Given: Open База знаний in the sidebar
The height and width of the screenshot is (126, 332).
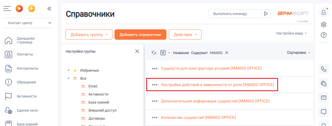Looking at the screenshot, I should (x=27, y=124).
